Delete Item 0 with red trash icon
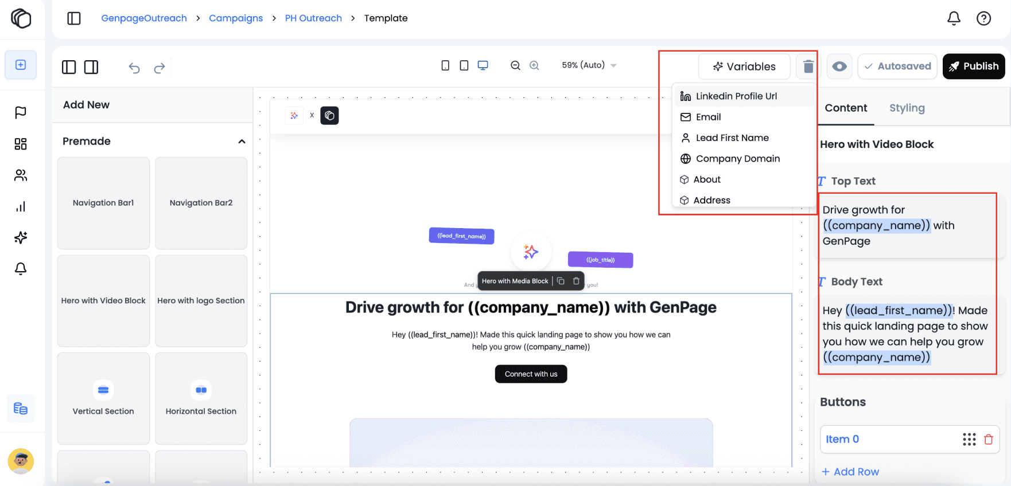1011x486 pixels. point(989,440)
